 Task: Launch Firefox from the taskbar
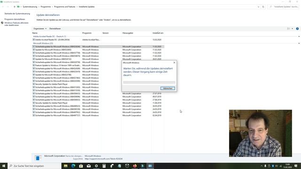[135, 166]
